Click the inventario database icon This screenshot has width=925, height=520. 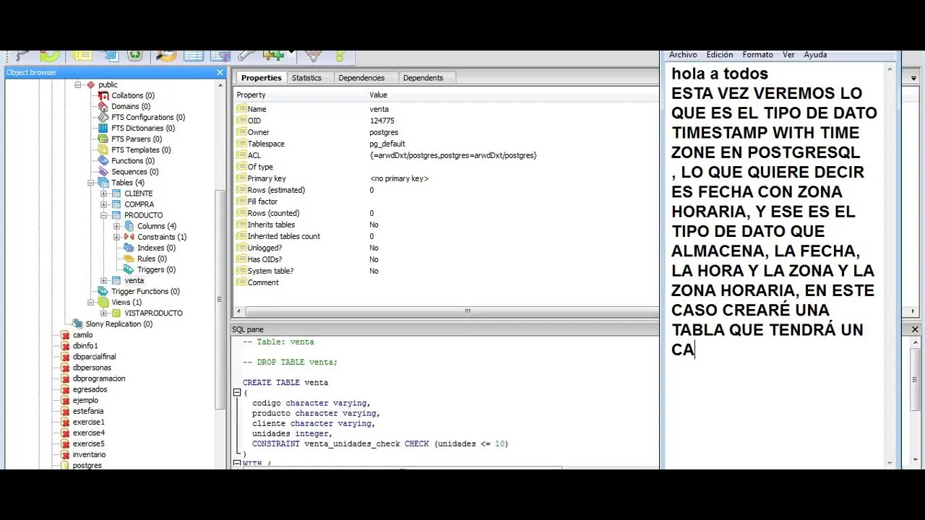(x=65, y=454)
